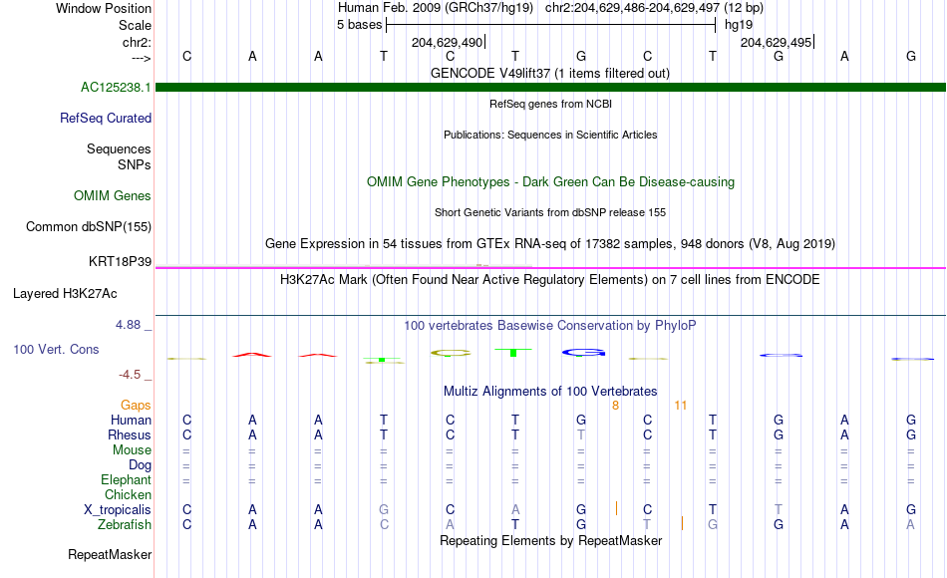Click the first red A PhyloP glyph
Viewport: 947px width, 578px height.
coord(252,355)
